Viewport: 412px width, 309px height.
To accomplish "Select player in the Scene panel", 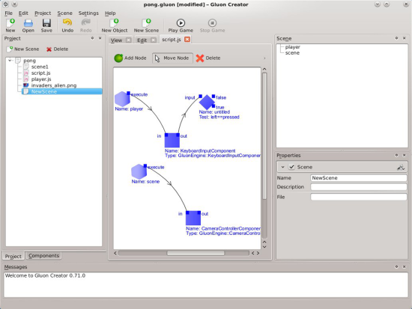I will (292, 47).
